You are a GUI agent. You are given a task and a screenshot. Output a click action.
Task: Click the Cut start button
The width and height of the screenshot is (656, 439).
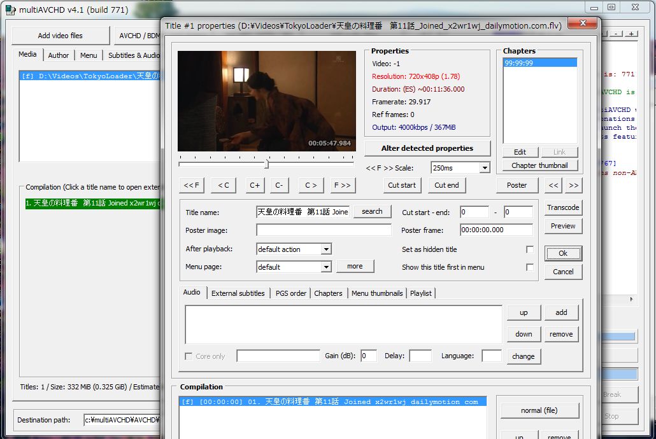[x=402, y=185]
